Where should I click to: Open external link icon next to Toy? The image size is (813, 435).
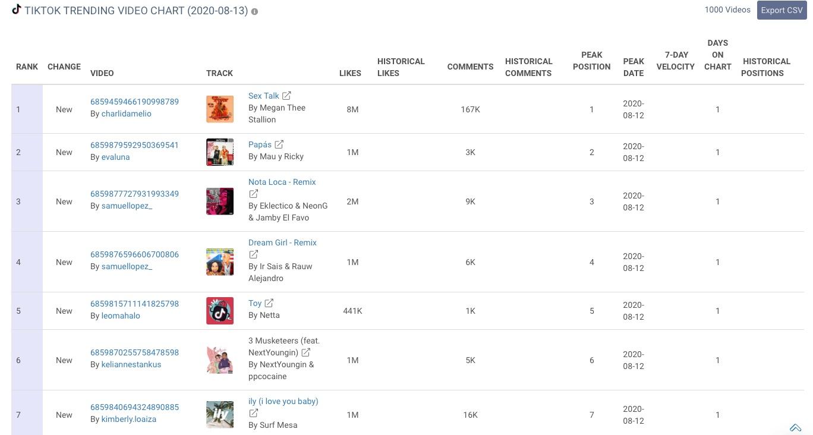point(269,303)
